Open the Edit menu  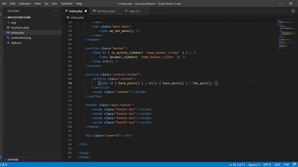click(x=13, y=4)
